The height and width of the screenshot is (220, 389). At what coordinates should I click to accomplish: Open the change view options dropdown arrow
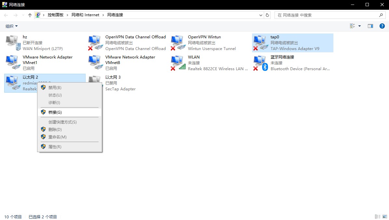359,26
